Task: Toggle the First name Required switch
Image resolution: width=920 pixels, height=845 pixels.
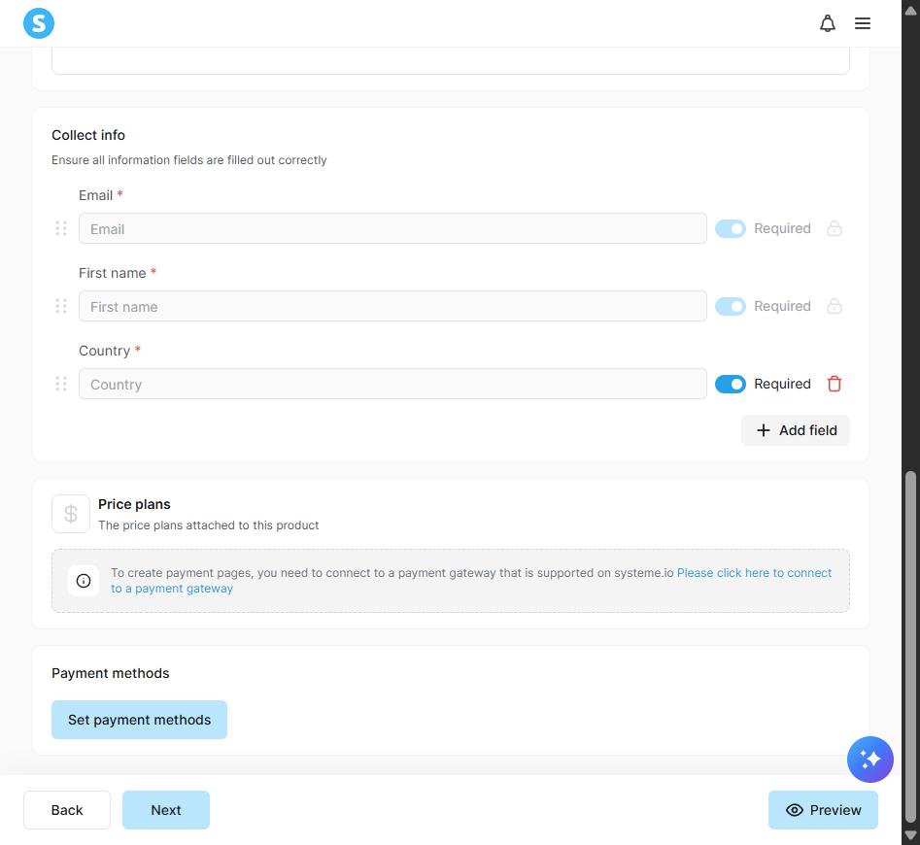Action: point(730,306)
